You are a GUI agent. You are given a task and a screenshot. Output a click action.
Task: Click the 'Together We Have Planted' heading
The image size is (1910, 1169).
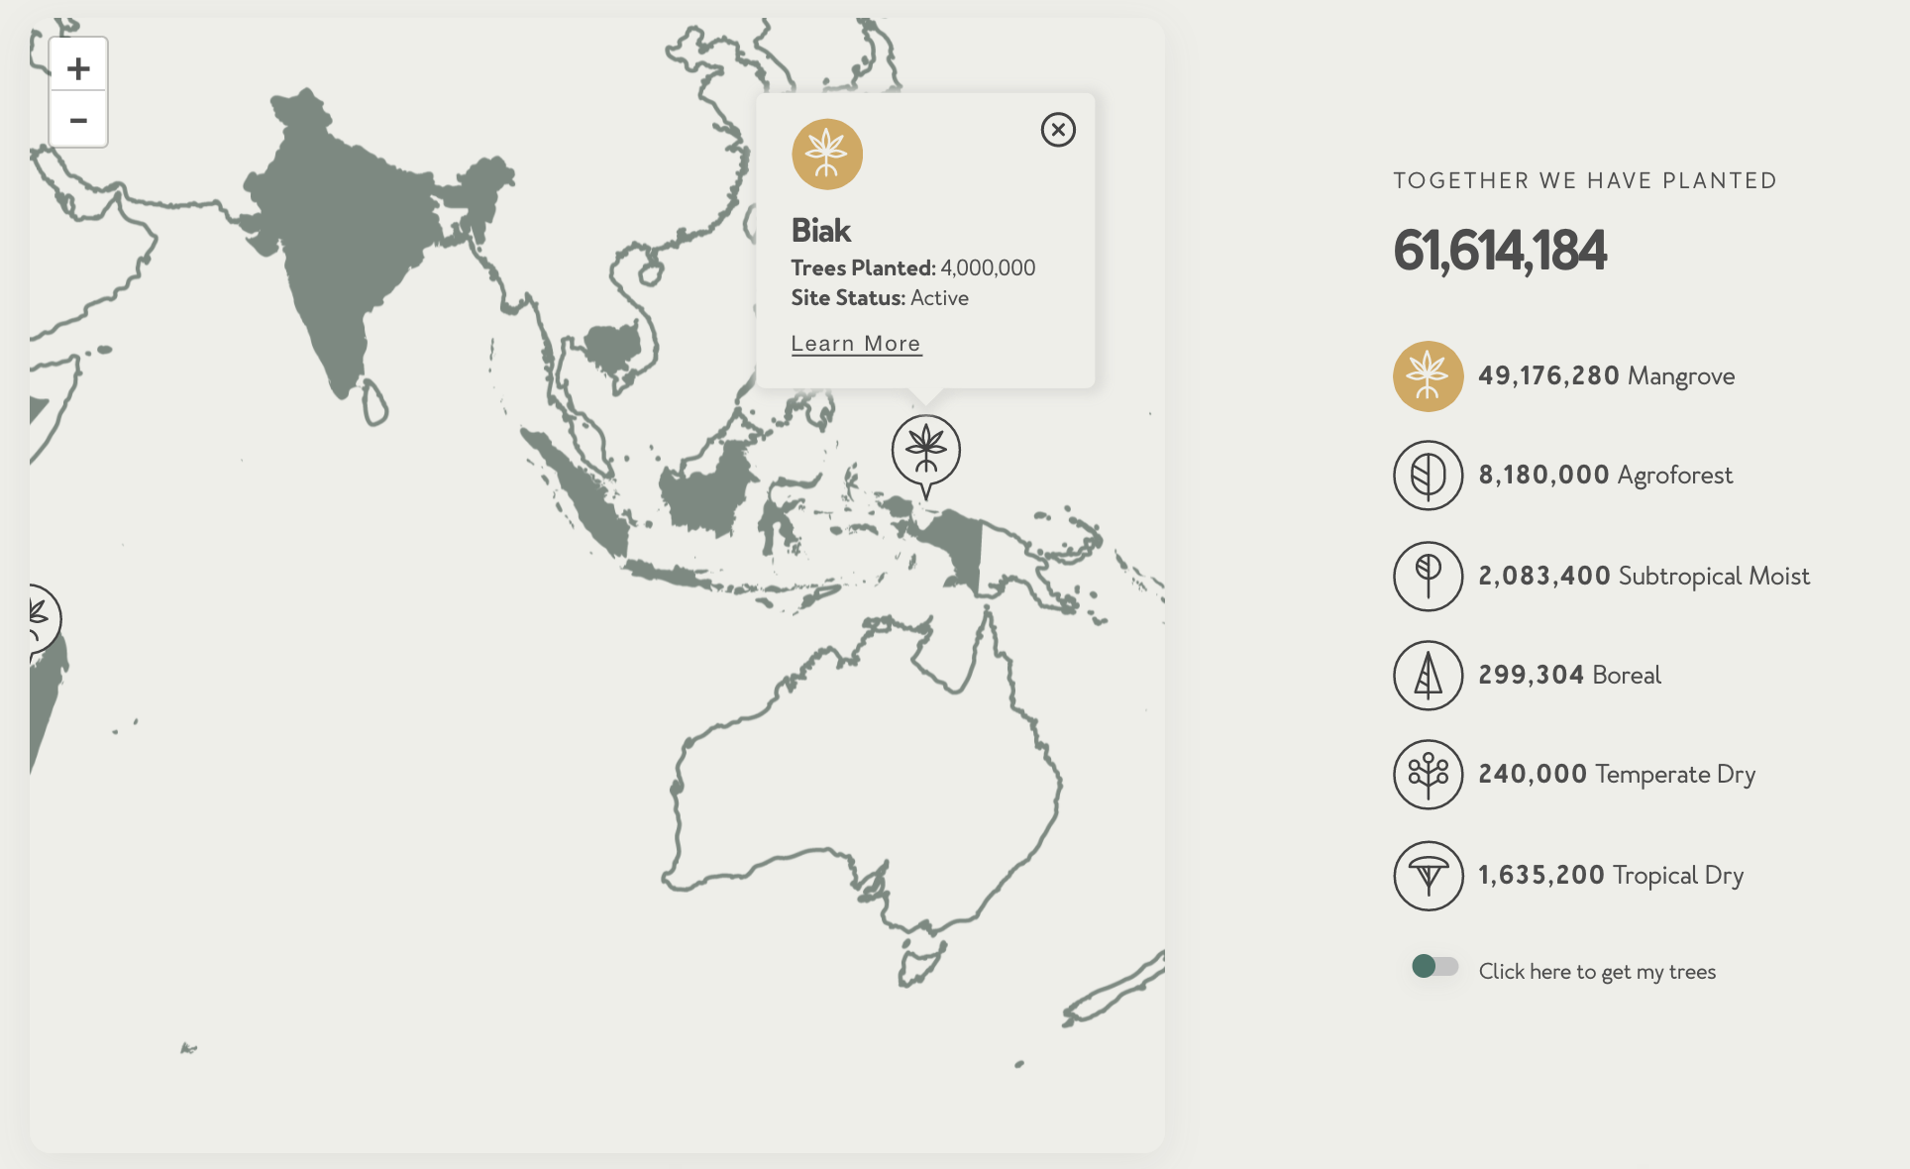click(x=1584, y=181)
